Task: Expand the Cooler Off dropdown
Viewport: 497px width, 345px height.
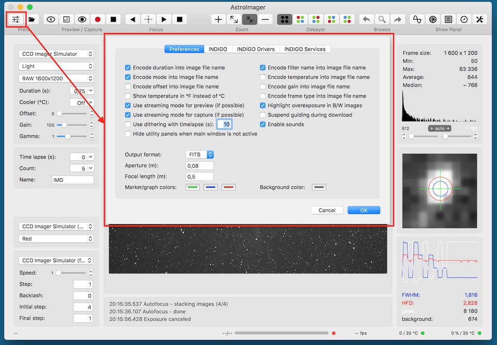Action: coord(91,103)
